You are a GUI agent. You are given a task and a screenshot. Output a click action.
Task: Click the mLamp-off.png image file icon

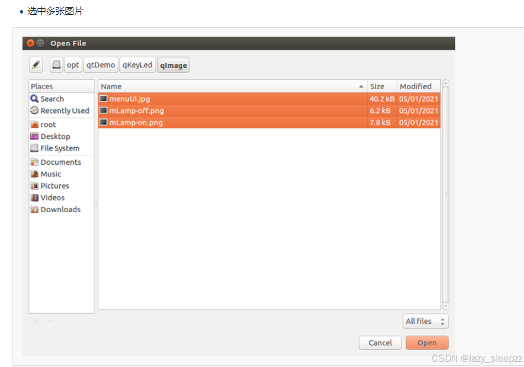pos(104,111)
